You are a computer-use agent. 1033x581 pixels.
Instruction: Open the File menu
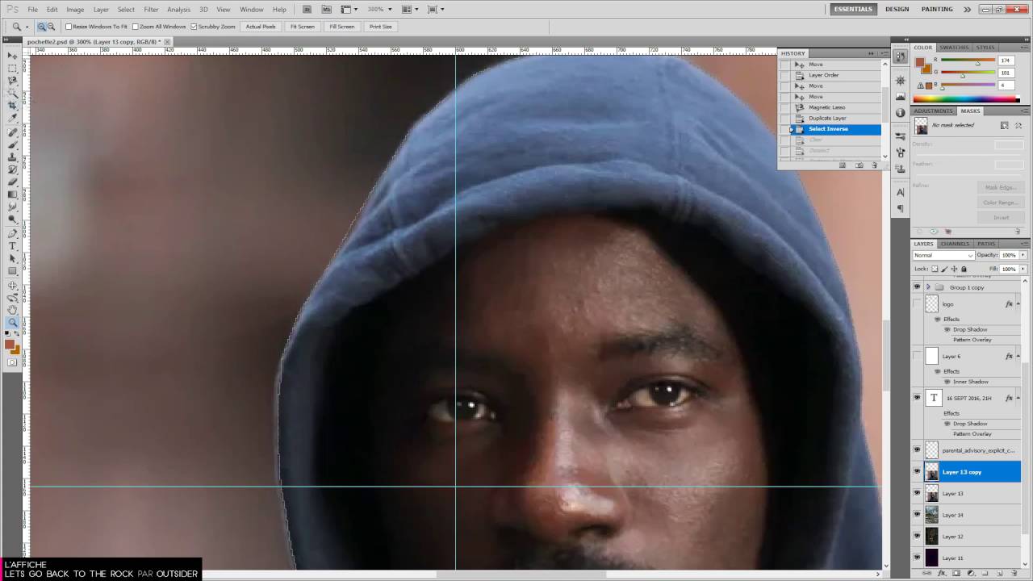(x=32, y=9)
